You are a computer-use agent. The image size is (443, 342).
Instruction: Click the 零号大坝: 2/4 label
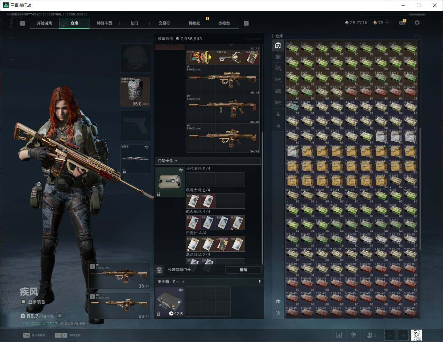[198, 190]
